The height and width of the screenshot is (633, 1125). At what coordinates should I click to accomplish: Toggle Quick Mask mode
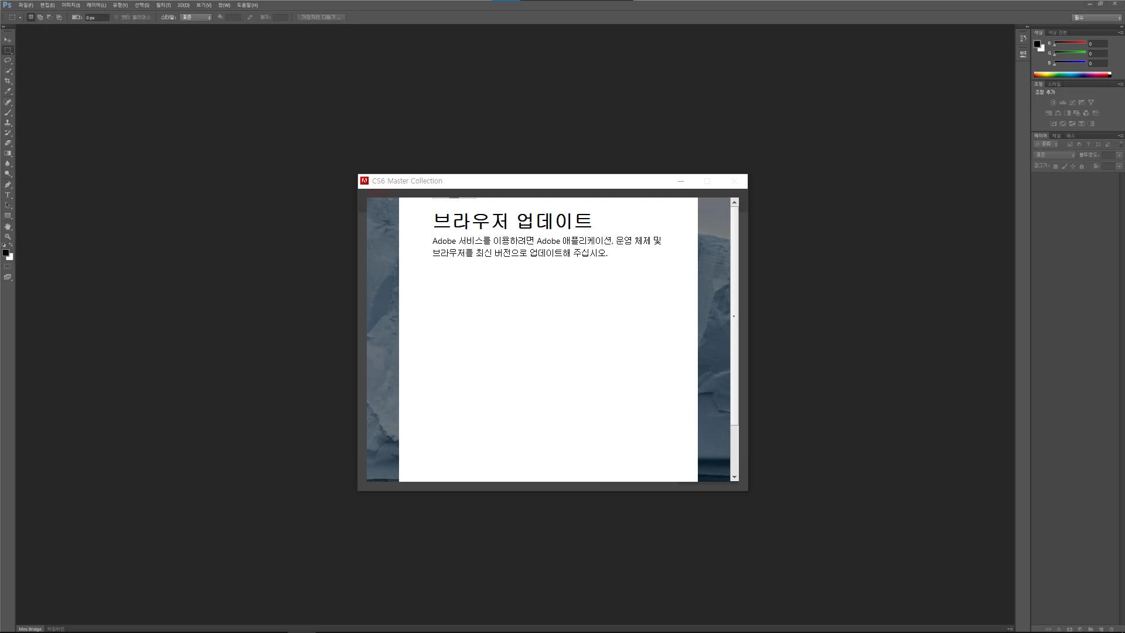(8, 267)
